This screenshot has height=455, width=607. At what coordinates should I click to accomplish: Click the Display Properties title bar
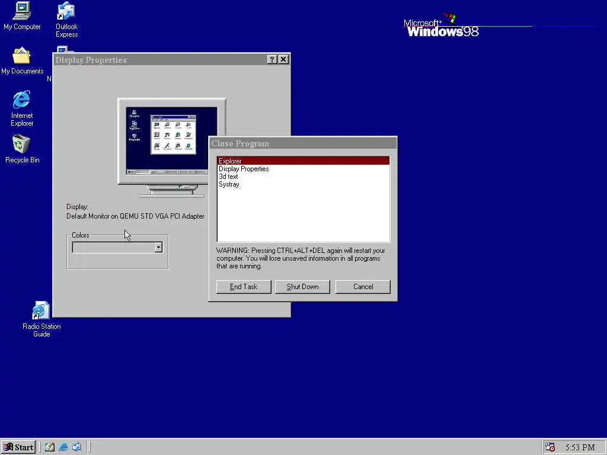(171, 60)
